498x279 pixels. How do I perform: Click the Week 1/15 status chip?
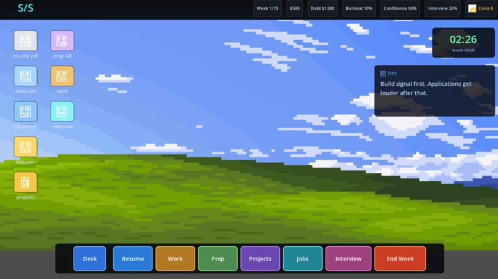[x=268, y=8]
